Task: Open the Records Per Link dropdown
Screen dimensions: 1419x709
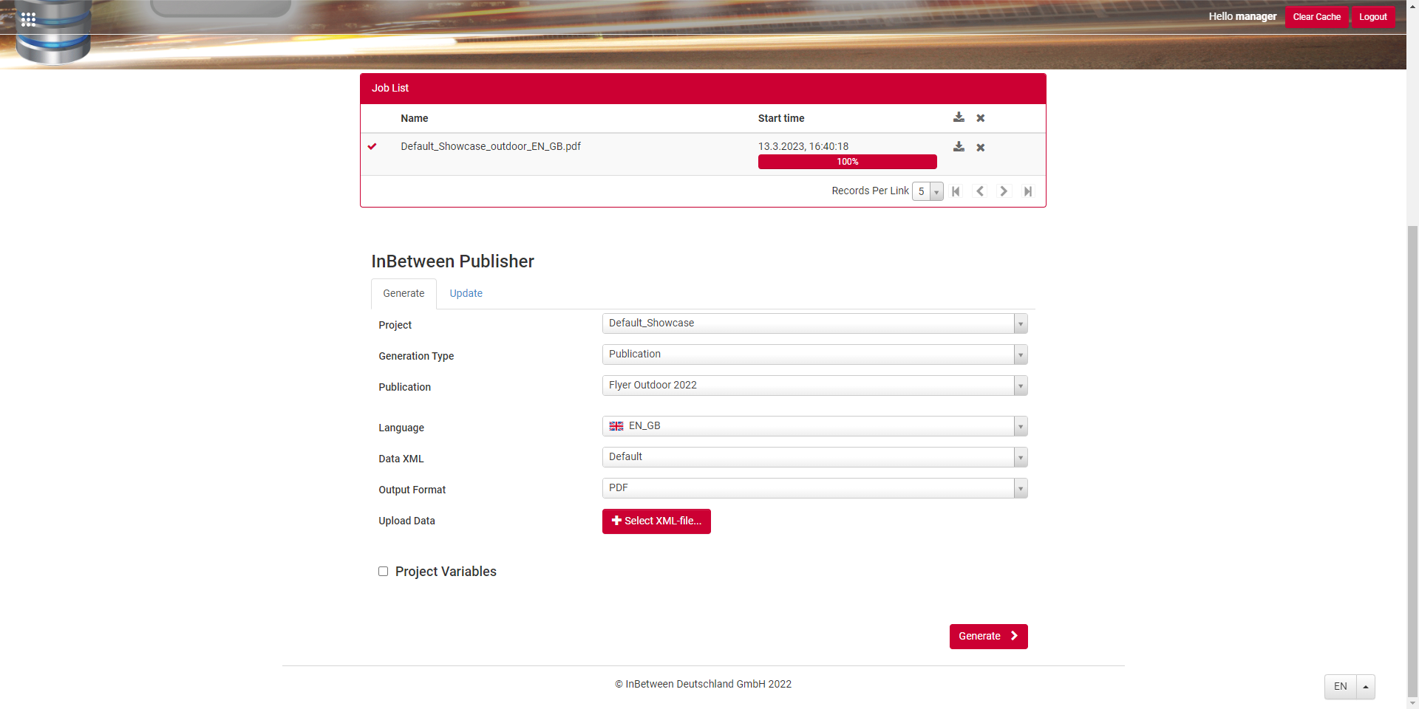Action: [936, 191]
